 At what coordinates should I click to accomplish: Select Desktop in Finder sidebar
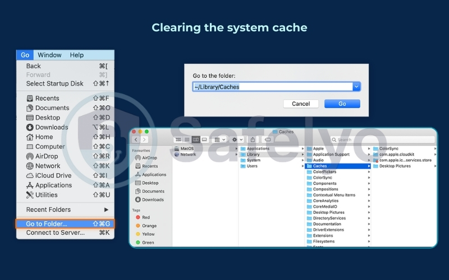150,183
